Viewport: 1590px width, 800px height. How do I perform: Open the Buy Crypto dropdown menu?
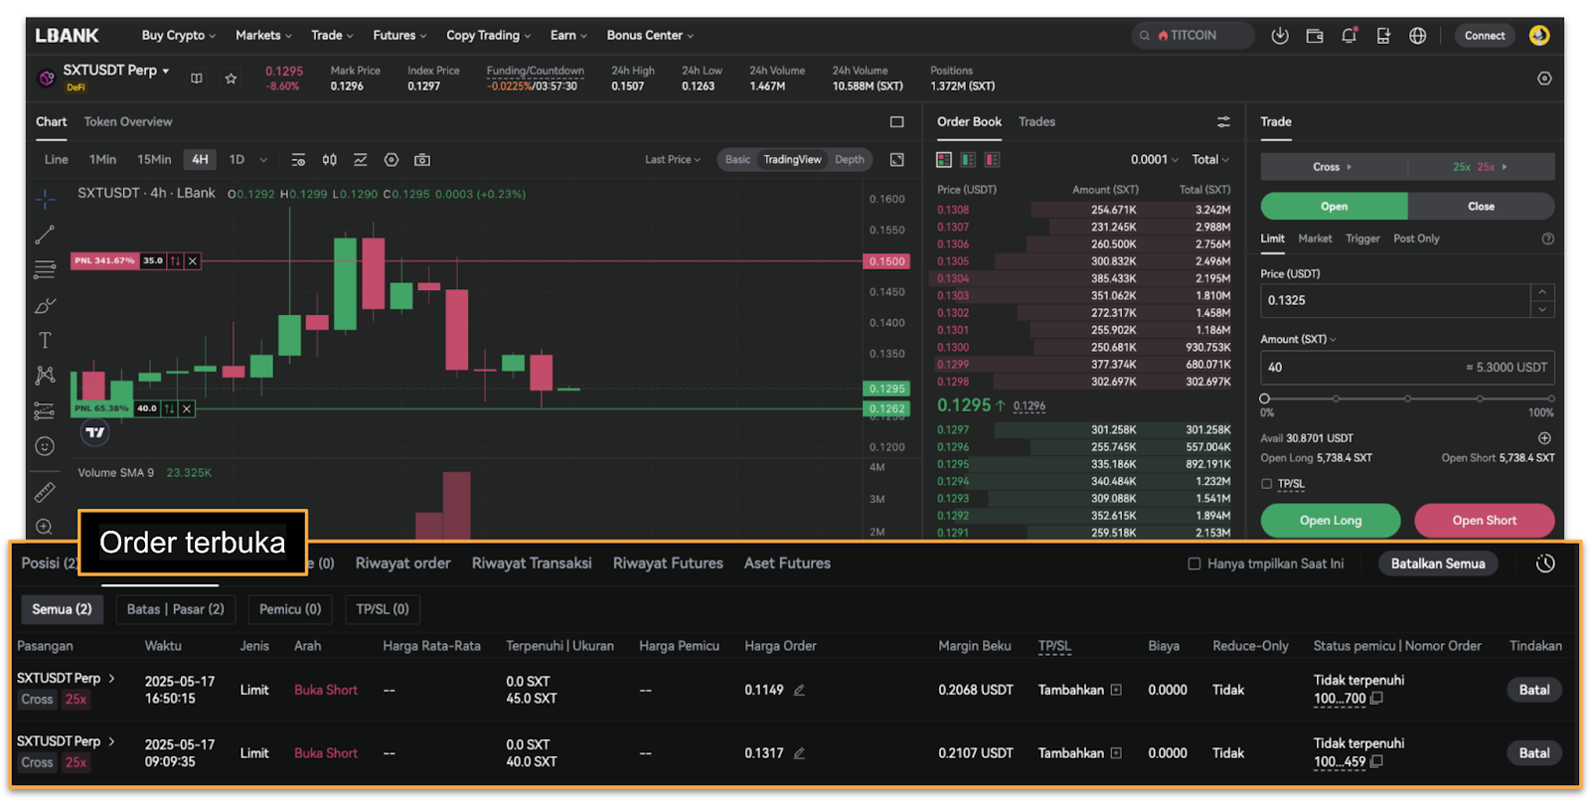179,36
